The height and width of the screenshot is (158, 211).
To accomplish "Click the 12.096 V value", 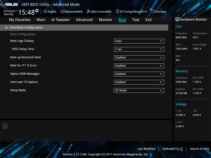I will (x=181, y=115).
